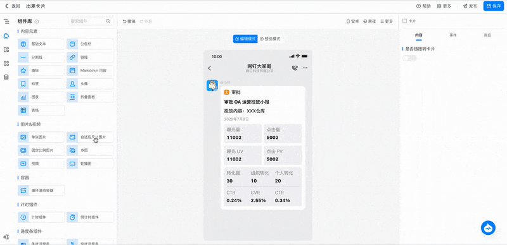The width and height of the screenshot is (507, 245).
Task: Click the floating blue assistant bubble
Action: coord(488,228)
